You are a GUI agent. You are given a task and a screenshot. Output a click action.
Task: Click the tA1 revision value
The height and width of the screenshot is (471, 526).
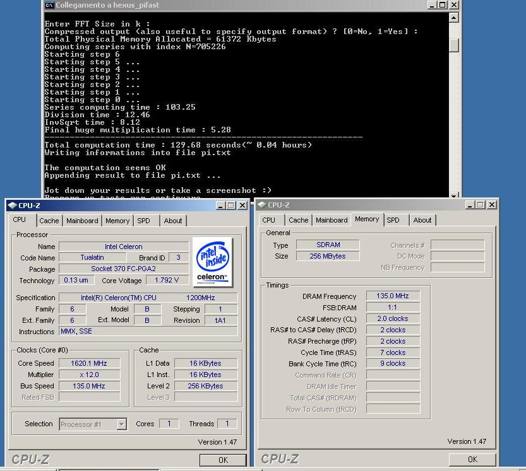coord(221,320)
